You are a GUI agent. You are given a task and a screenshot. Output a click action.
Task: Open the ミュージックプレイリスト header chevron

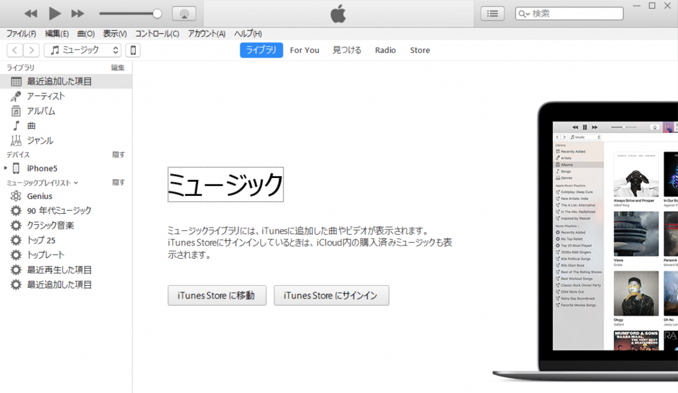pos(76,183)
